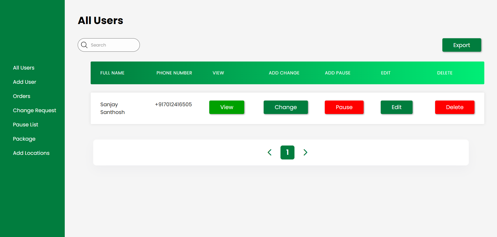The width and height of the screenshot is (497, 237).
Task: Open Add Locations page
Action: [31, 153]
